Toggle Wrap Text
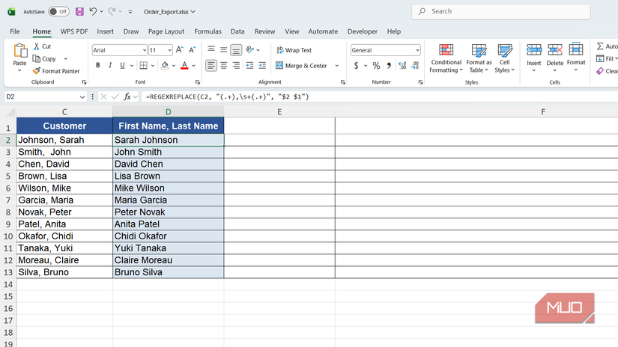 coord(294,50)
